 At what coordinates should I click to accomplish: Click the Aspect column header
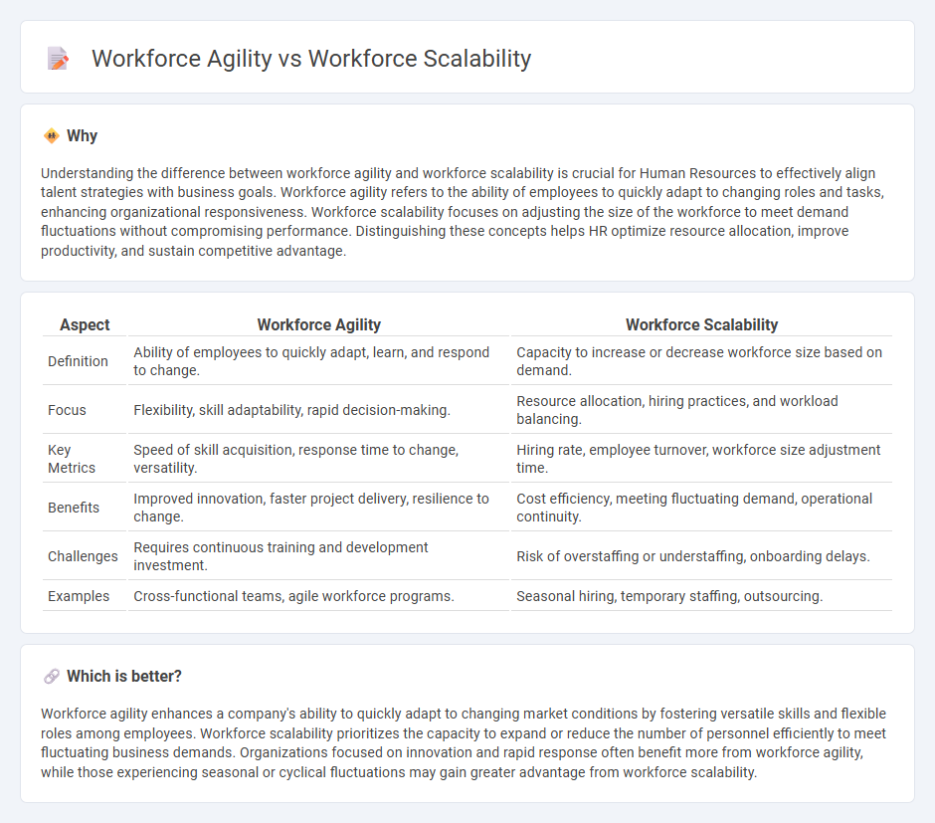pos(85,324)
